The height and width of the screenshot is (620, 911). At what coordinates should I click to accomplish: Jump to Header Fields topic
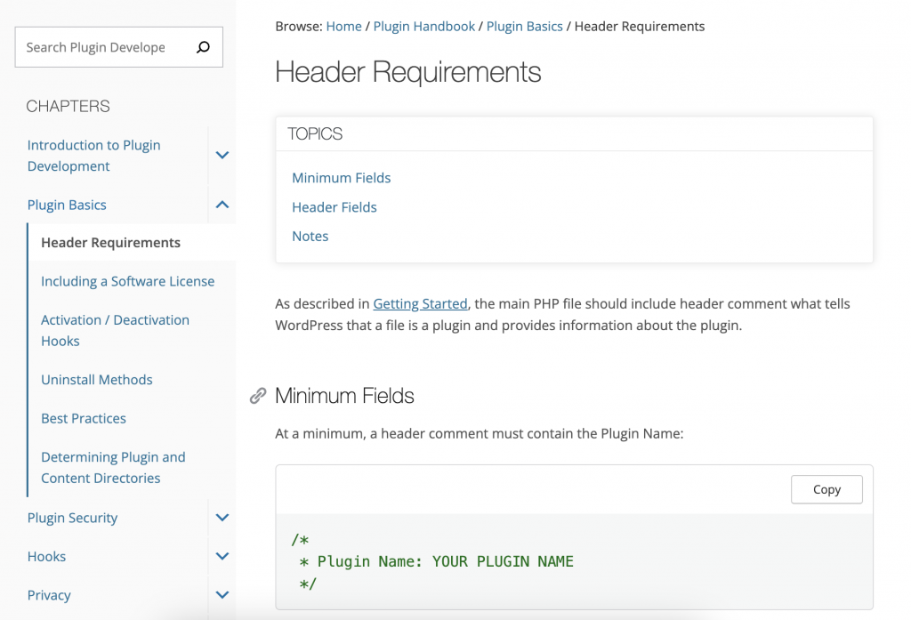click(335, 207)
